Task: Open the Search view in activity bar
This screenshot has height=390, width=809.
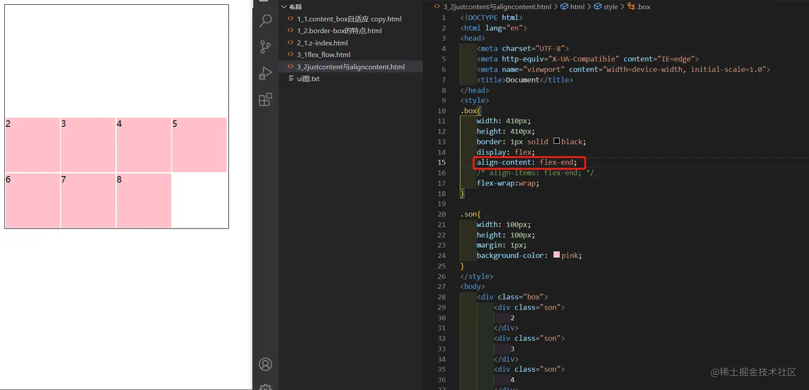Action: click(x=265, y=21)
